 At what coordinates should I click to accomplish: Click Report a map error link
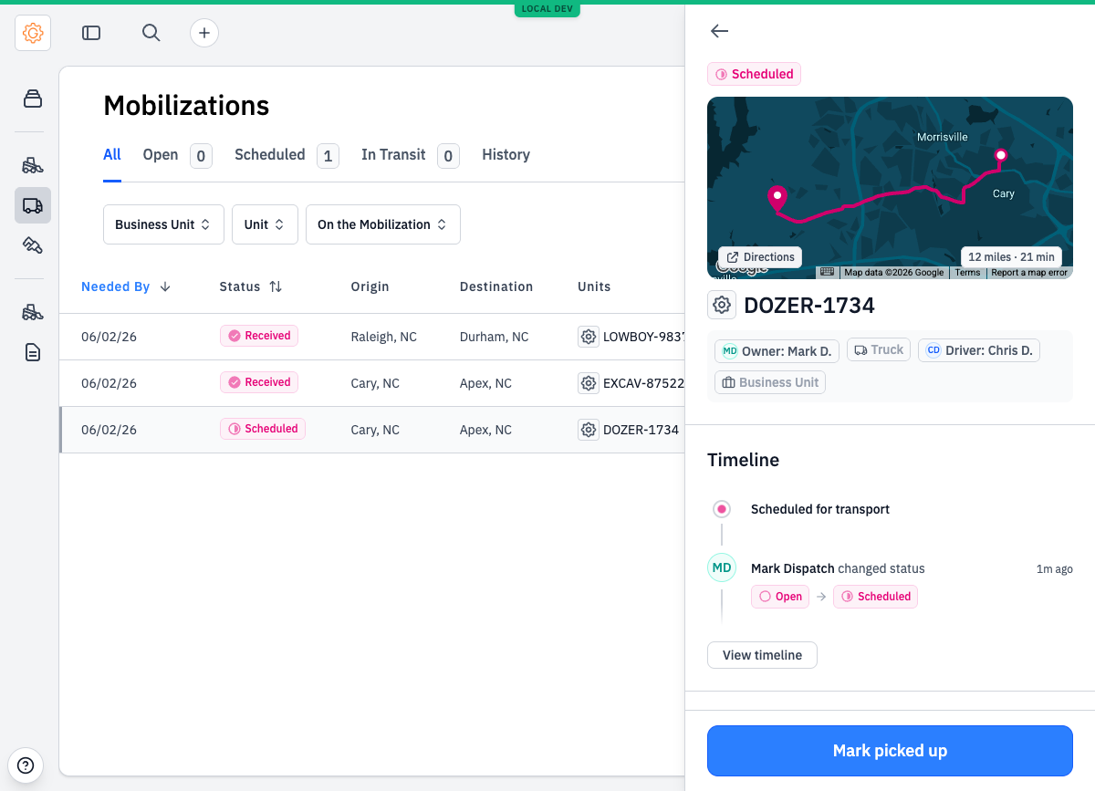click(x=1029, y=272)
